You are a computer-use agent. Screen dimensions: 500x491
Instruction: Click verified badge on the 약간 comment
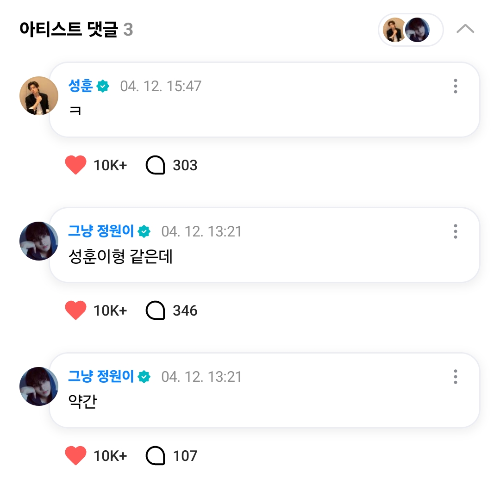tap(144, 377)
